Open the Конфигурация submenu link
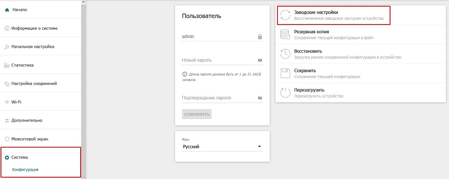This screenshot has height=179, width=449. [25, 169]
